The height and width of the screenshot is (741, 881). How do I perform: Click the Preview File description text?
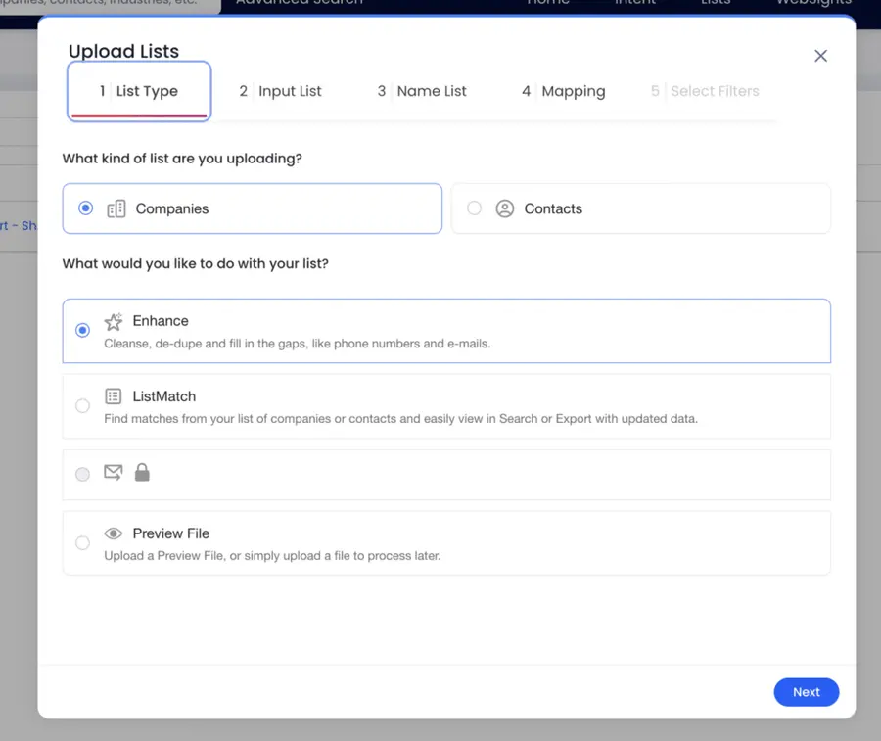click(x=272, y=556)
